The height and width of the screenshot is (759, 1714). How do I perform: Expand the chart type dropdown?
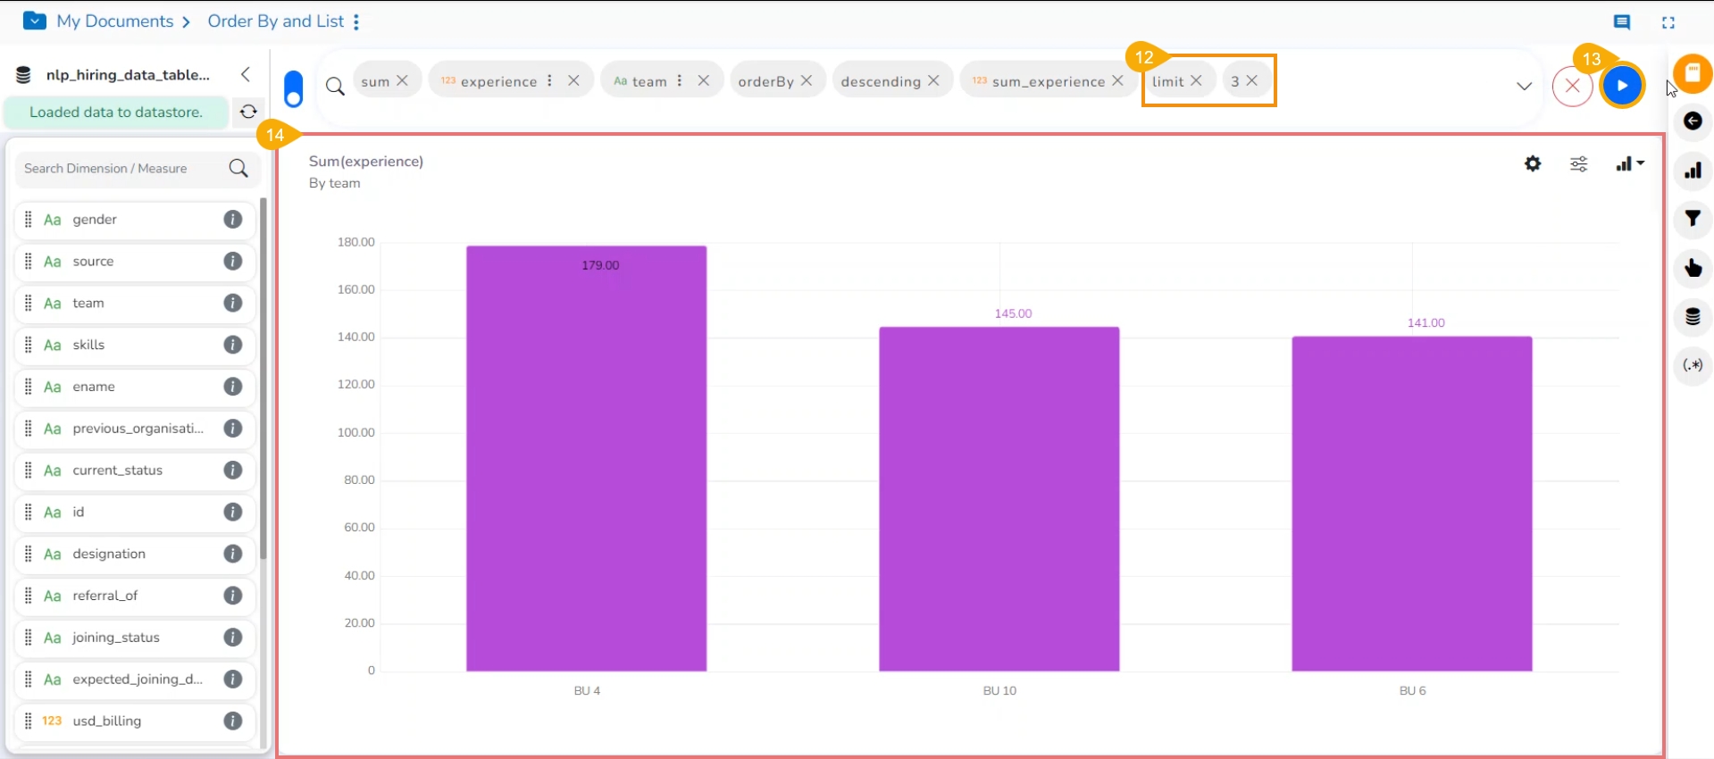click(1630, 163)
